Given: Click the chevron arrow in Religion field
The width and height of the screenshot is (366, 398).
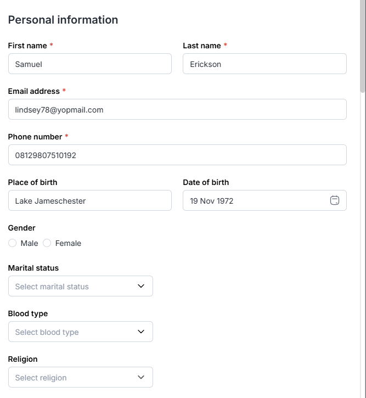Looking at the screenshot, I should [x=141, y=377].
